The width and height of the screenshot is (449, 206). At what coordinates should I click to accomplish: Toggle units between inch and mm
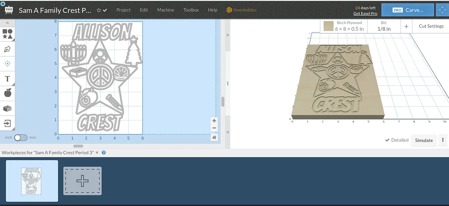coord(21,137)
